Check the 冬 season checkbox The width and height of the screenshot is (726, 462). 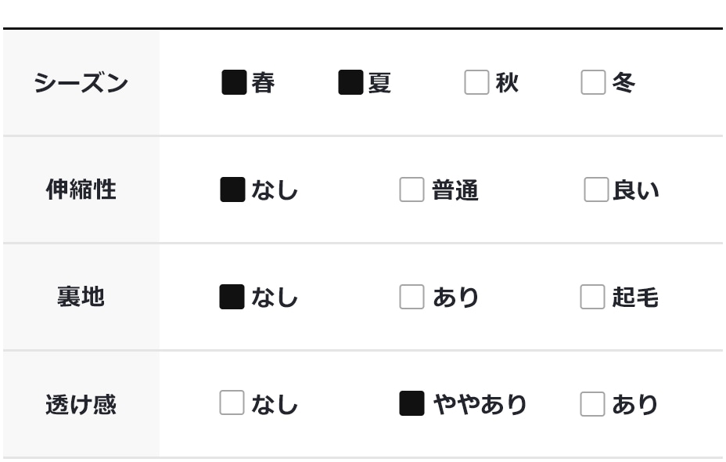click(x=593, y=82)
